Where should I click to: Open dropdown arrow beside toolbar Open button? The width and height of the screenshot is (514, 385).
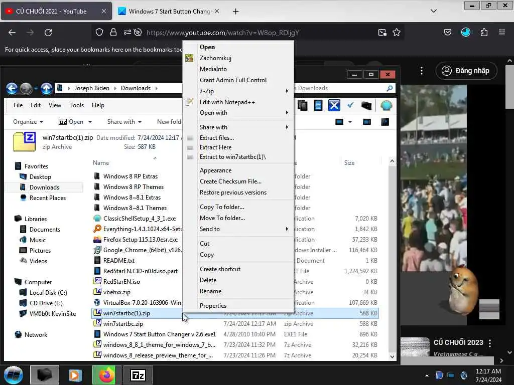click(90, 122)
